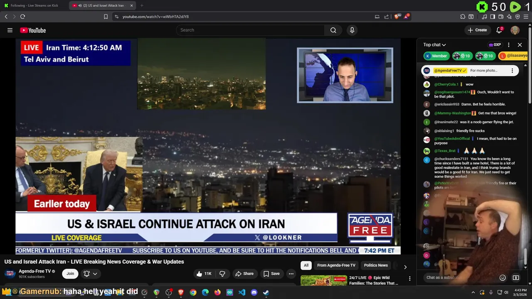Open Steam from the taskbar
The height and width of the screenshot is (299, 532).
[266, 292]
